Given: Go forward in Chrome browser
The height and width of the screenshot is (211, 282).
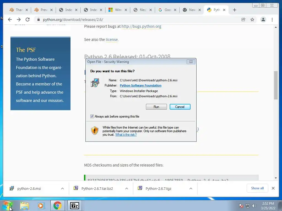Looking at the screenshot, I should pos(19,20).
